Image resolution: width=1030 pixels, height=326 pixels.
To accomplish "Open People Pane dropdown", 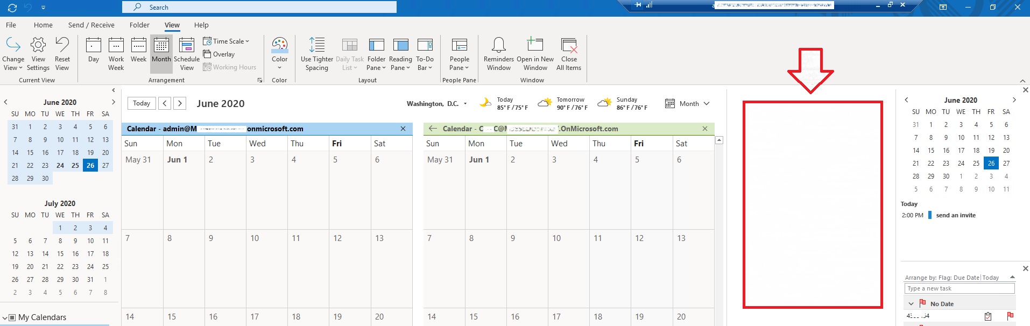I will click(x=459, y=54).
